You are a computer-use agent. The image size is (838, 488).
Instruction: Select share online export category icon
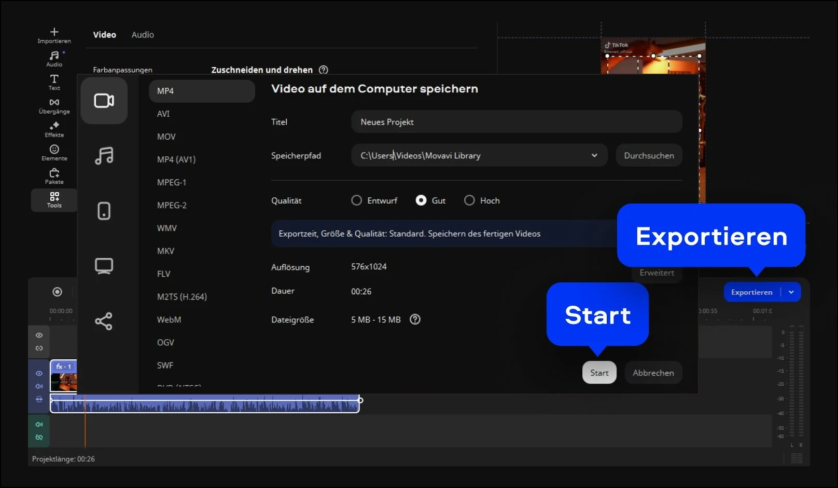click(104, 321)
